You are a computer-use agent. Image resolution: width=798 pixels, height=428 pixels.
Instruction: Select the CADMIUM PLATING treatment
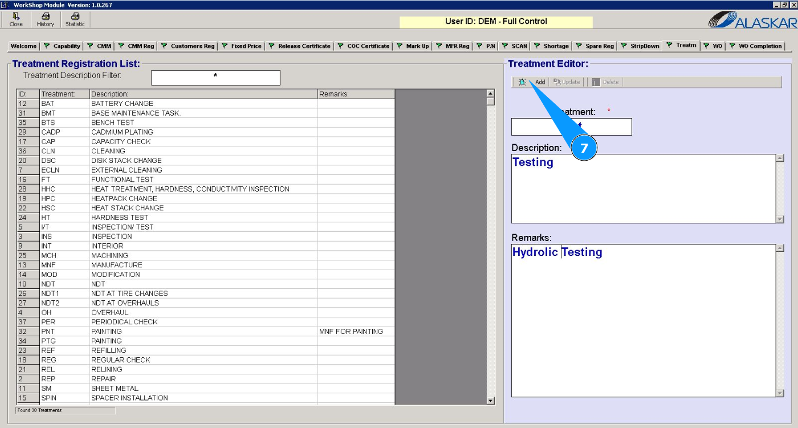point(205,132)
